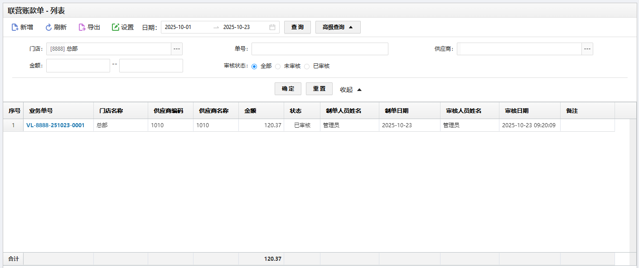Click the 导出 export icon

(x=82, y=27)
